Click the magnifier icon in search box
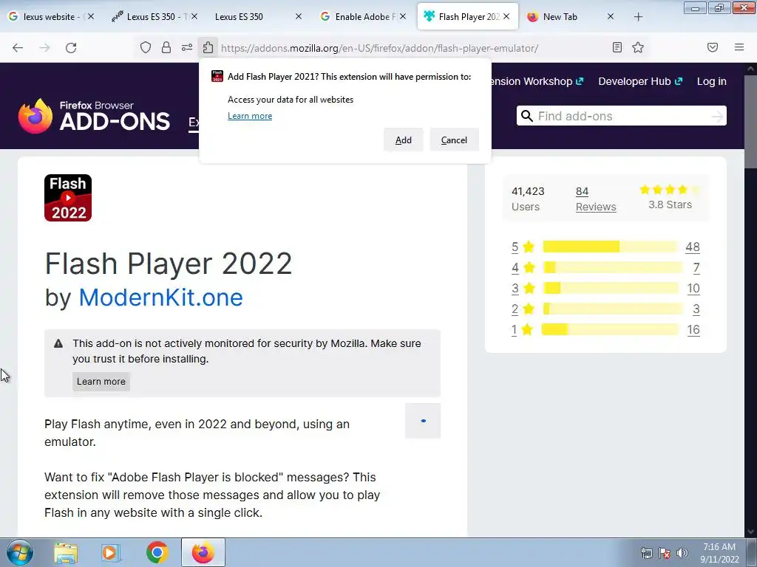757x567 pixels. point(527,116)
